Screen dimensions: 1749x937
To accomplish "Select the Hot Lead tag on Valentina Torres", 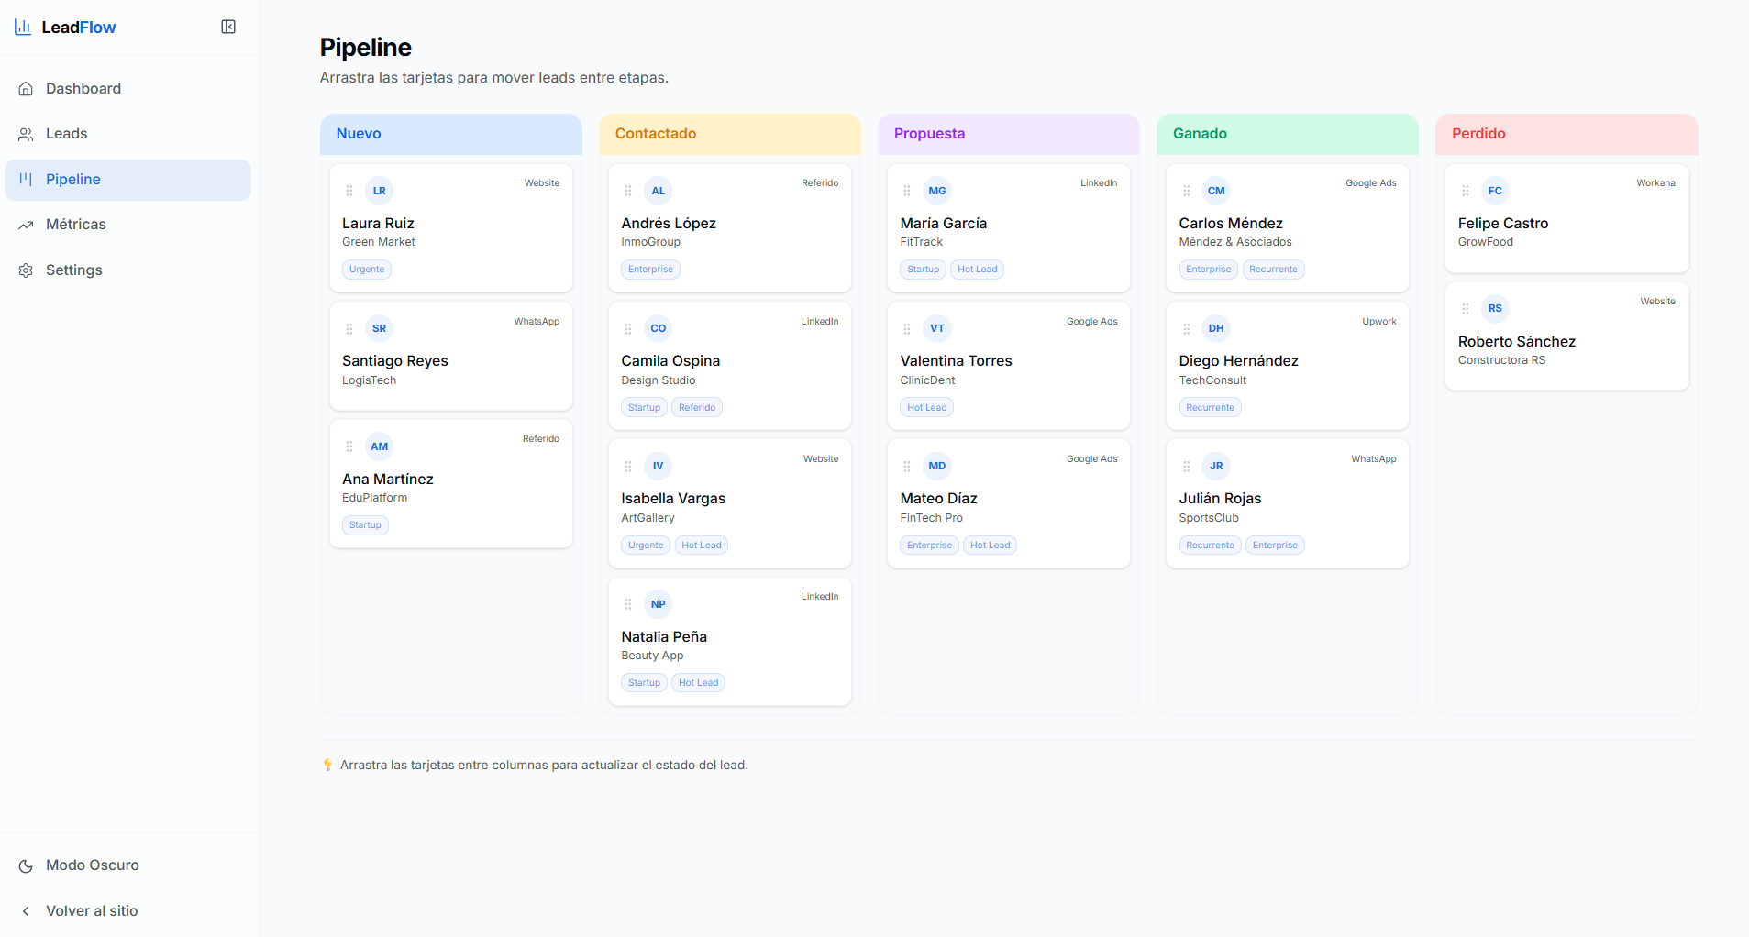I will [926, 407].
